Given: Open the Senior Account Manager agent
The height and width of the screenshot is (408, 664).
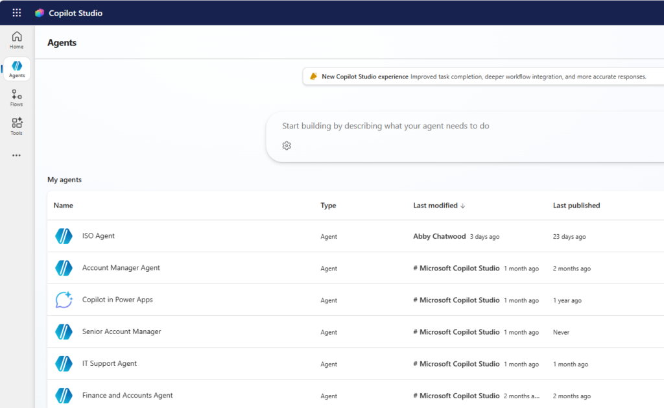Looking at the screenshot, I should pos(121,331).
